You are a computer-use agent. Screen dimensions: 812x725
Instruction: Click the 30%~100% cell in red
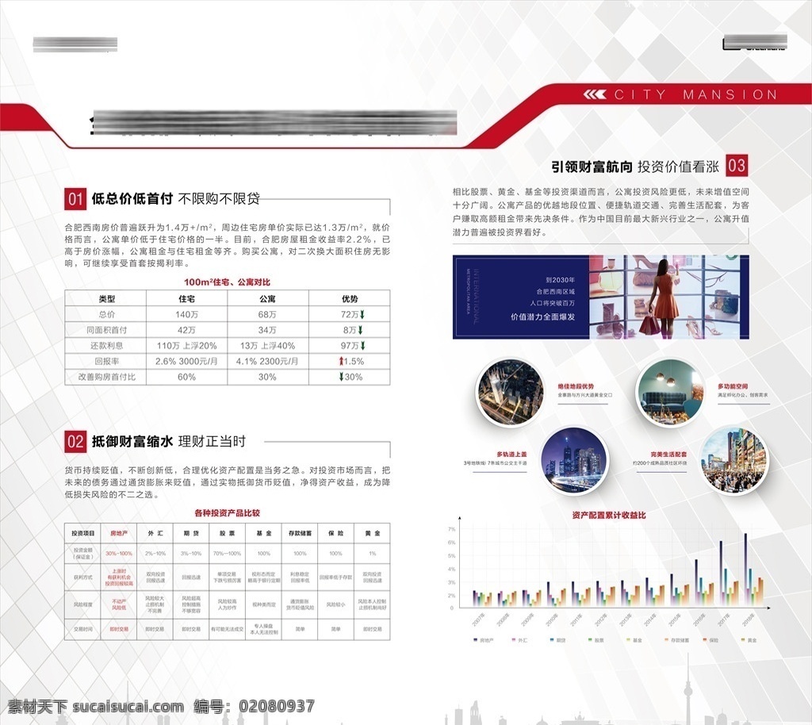point(119,554)
